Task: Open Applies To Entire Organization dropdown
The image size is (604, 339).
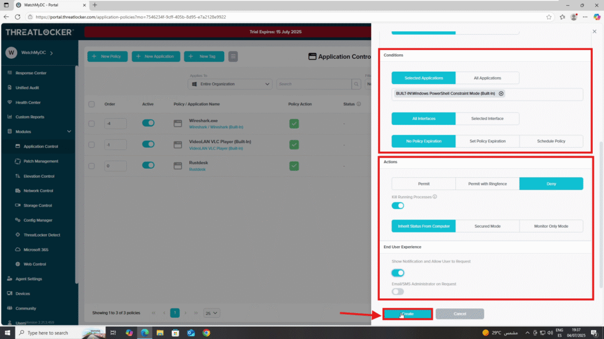Action: [x=230, y=84]
